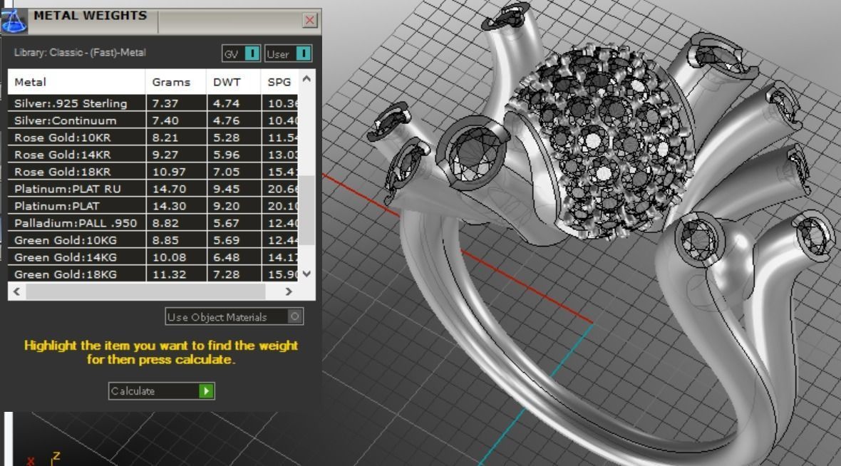Viewport: 841px width, 466px height.
Task: Click the Metal column header
Action: click(x=76, y=82)
